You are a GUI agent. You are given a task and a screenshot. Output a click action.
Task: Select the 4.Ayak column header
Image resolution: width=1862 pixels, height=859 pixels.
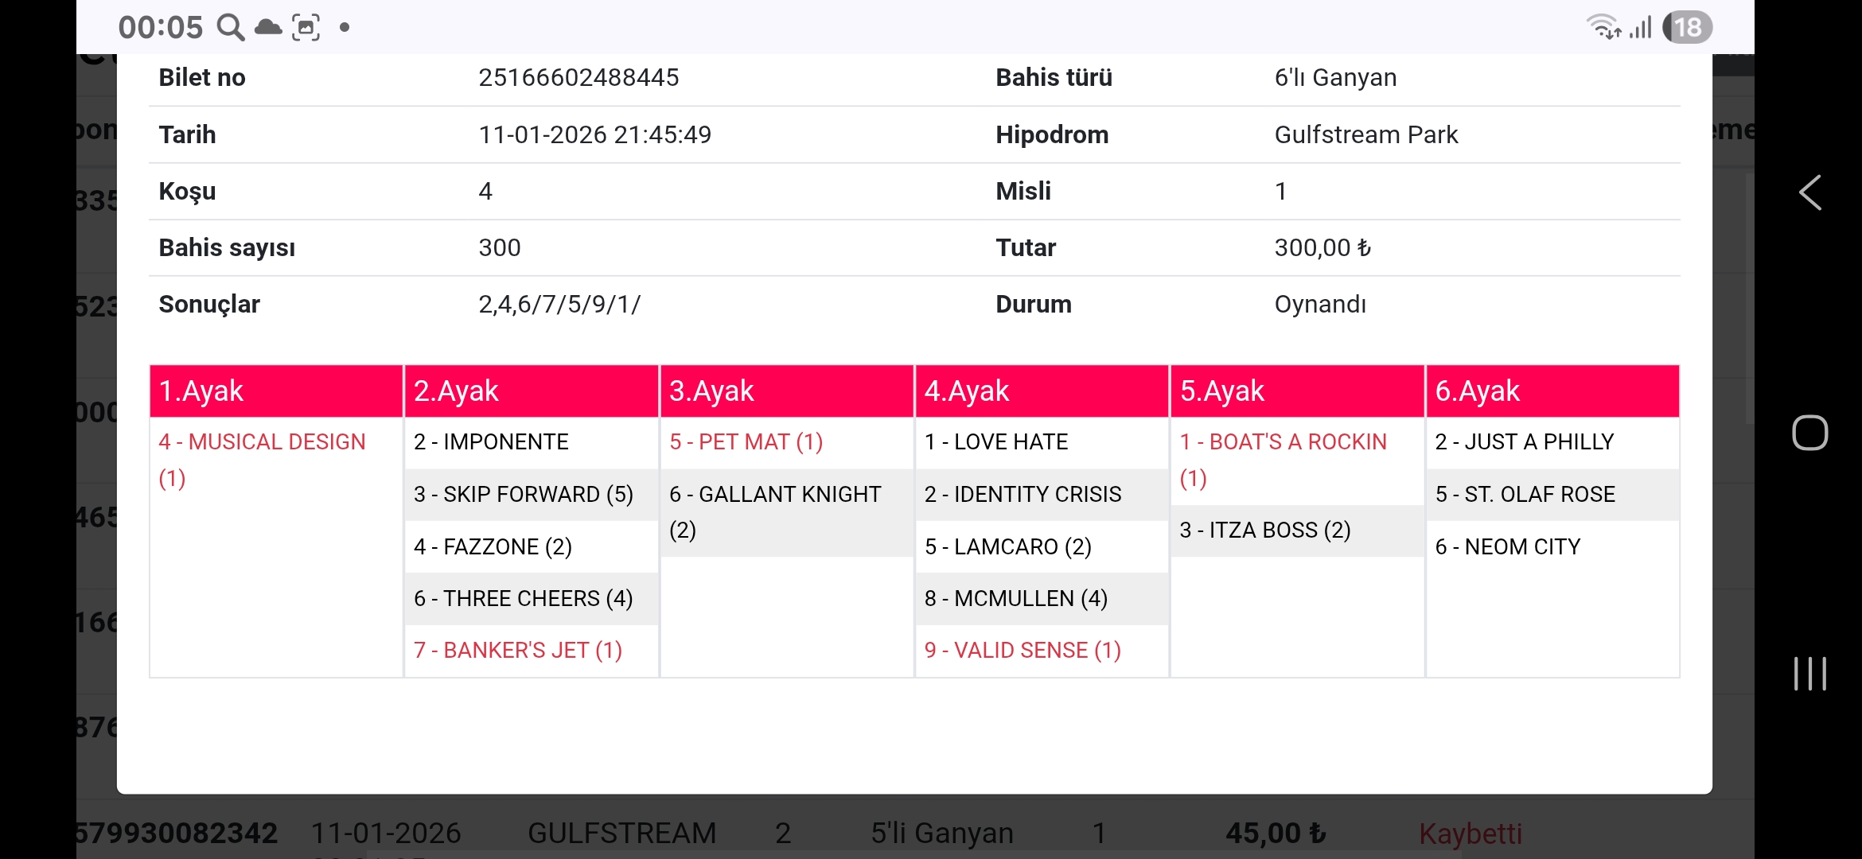tap(1042, 391)
